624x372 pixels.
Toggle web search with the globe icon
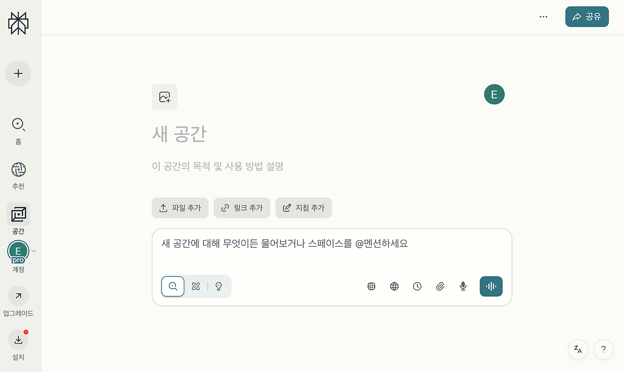point(394,286)
